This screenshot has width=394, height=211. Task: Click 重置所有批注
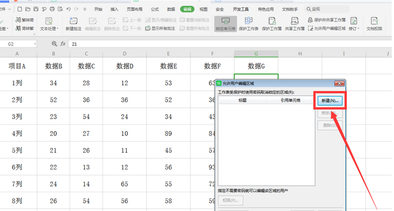tap(195, 28)
